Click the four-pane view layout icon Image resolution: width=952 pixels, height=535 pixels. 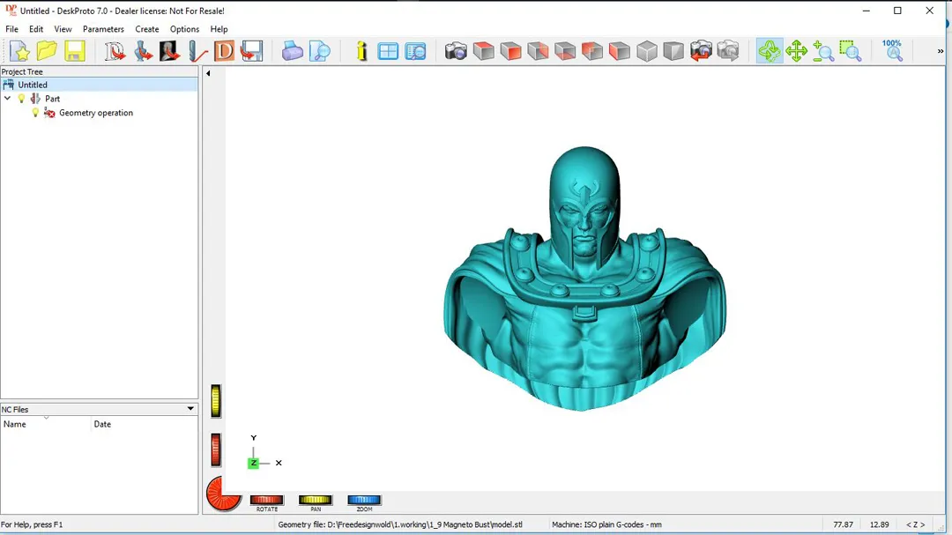pos(387,51)
